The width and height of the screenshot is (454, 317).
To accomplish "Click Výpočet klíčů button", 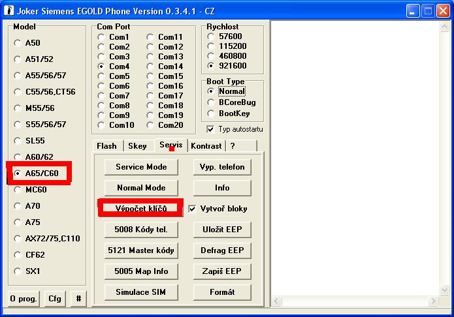I will [x=141, y=209].
